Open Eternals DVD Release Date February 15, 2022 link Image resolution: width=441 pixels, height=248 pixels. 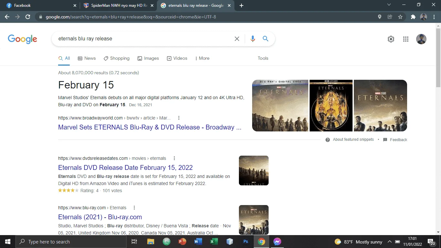point(125,168)
